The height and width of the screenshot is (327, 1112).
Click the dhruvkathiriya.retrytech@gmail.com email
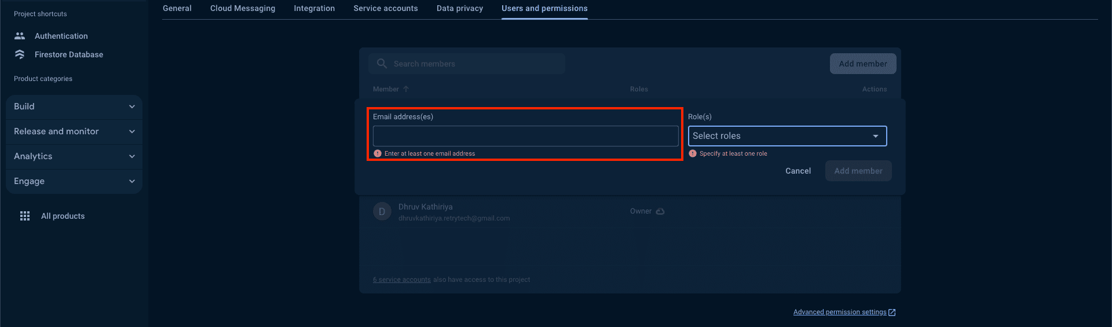(x=454, y=218)
